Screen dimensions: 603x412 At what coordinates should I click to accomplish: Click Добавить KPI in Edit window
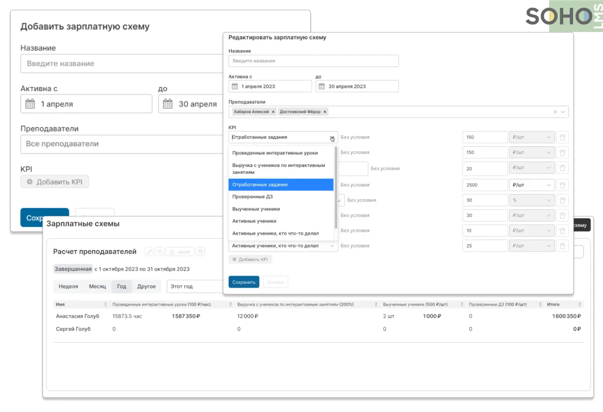click(x=250, y=259)
